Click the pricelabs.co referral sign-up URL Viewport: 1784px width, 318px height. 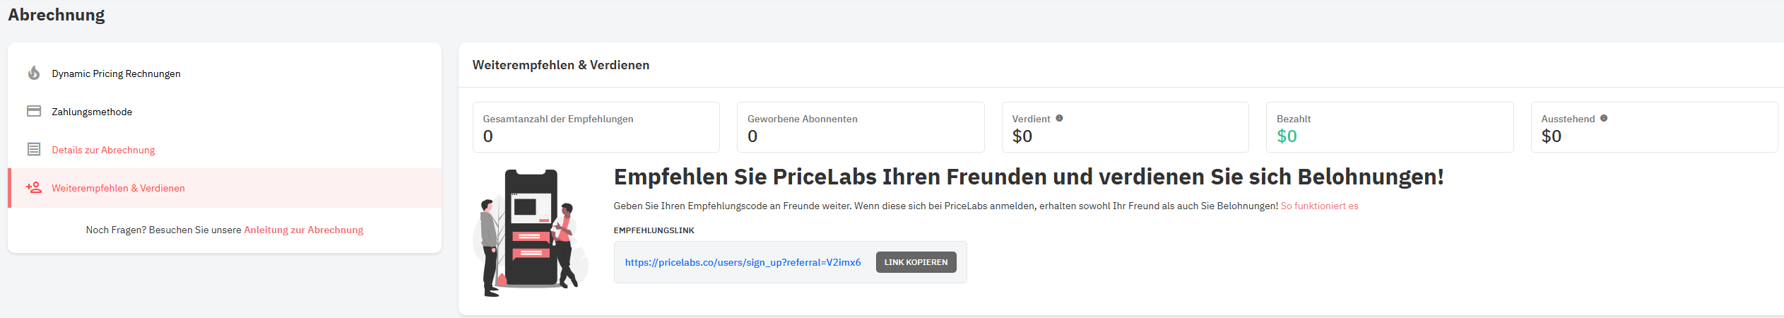click(x=743, y=262)
